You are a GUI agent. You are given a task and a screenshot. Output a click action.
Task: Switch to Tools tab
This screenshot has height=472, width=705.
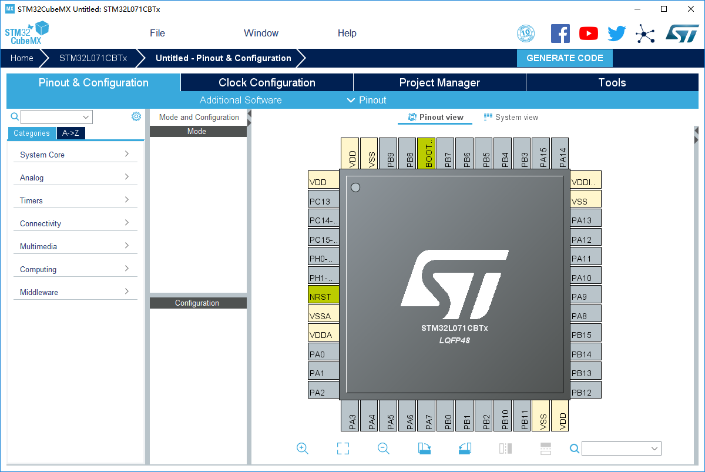coord(612,82)
